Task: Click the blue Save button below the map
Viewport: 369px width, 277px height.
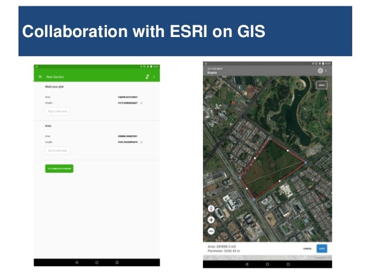Action: coord(322,249)
